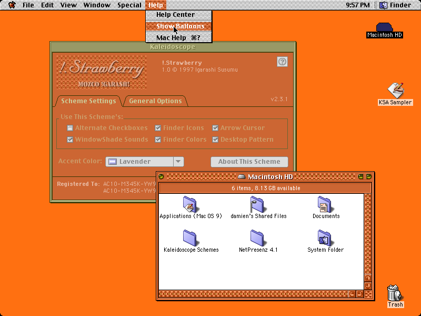
Task: Switch to the General Options tab
Action: [155, 101]
